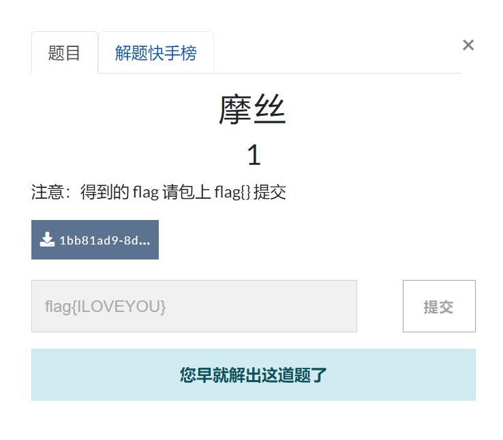Click the 您早就解出这道题了 notification banner
The width and height of the screenshot is (503, 440).
coord(254,375)
